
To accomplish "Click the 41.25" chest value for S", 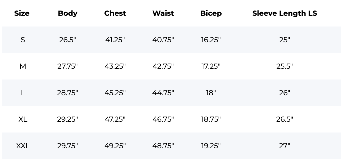I will [x=115, y=40].
